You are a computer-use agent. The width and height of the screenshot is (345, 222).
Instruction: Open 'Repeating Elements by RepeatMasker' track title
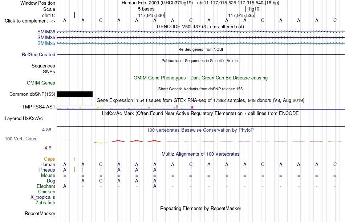[x=200, y=208]
